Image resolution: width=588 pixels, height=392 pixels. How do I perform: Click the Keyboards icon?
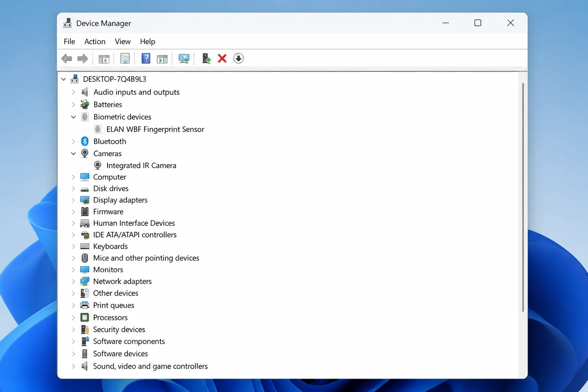pyautogui.click(x=85, y=246)
